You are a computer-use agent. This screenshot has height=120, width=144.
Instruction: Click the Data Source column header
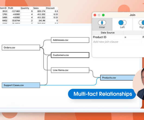coord(108,33)
